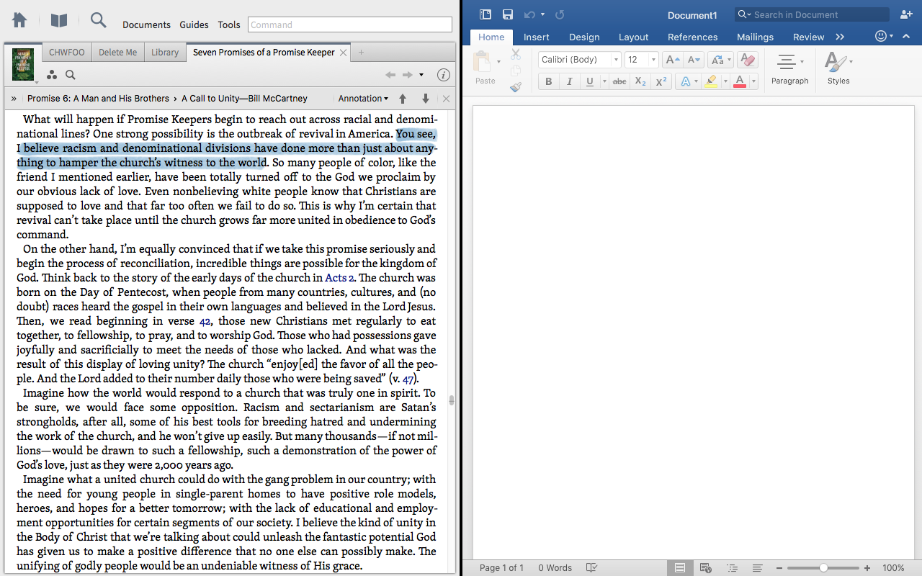The height and width of the screenshot is (576, 922).
Task: Toggle Bold formatting
Action: 549,81
